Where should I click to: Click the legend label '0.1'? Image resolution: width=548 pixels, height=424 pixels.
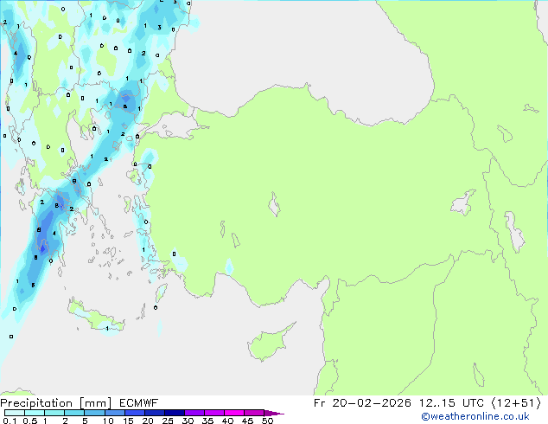[10, 421]
